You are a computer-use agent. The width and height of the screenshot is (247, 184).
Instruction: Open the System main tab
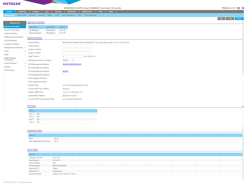coord(9,12)
